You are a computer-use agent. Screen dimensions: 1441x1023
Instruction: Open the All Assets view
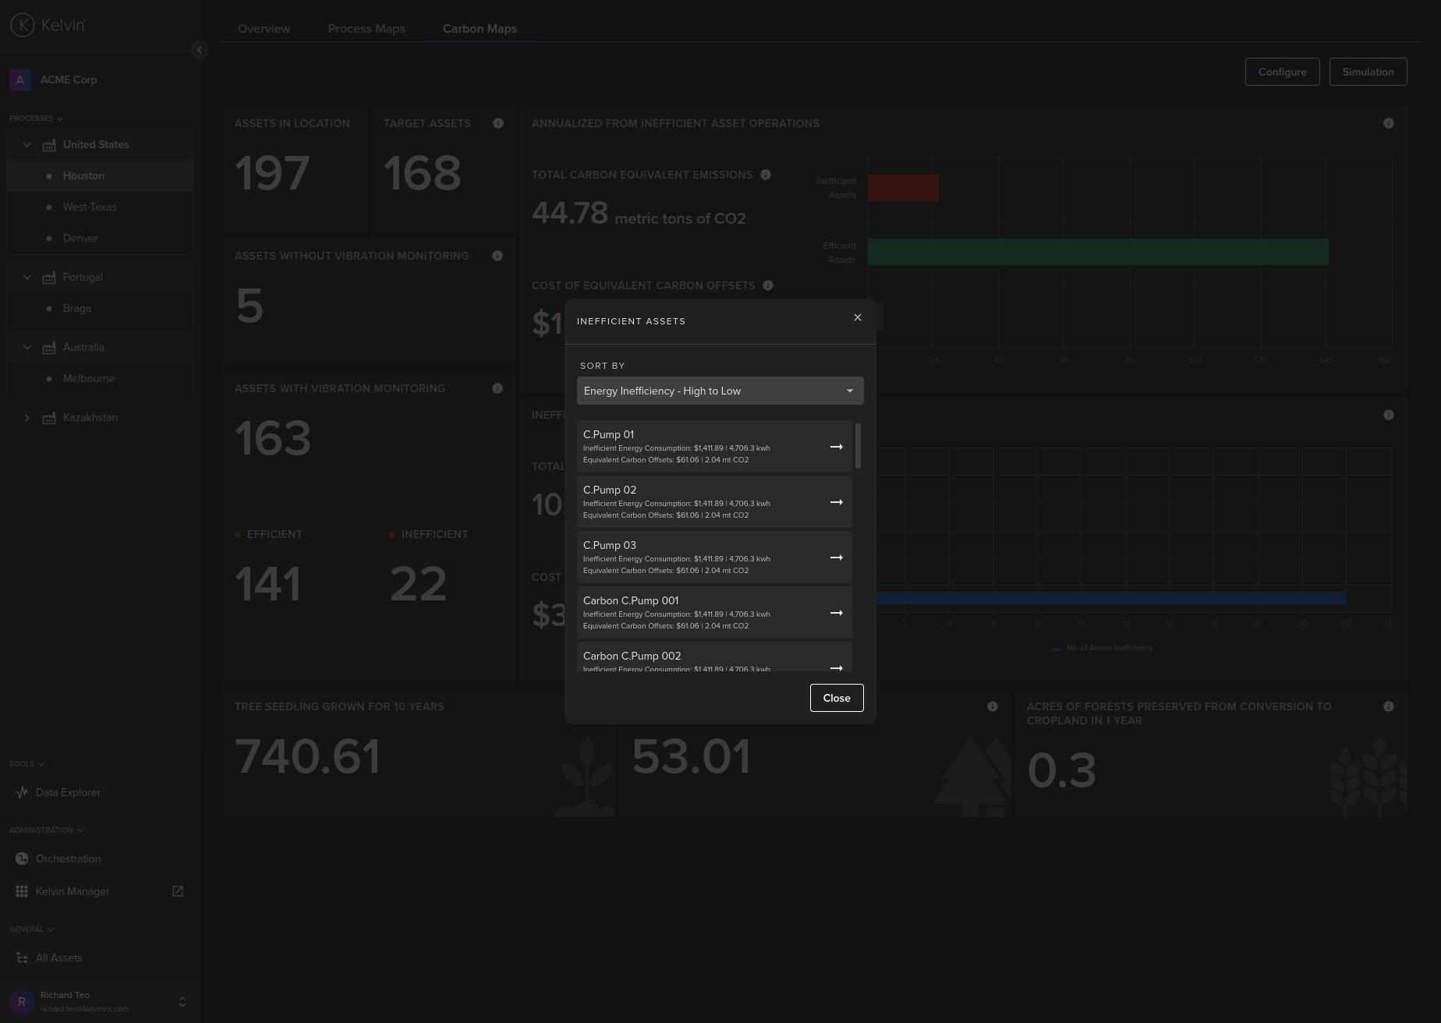pyautogui.click(x=58, y=958)
